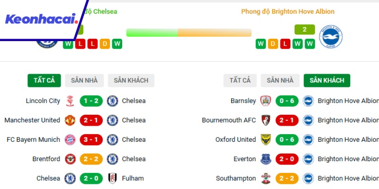Click the Manchester United club crest

pos(70,120)
